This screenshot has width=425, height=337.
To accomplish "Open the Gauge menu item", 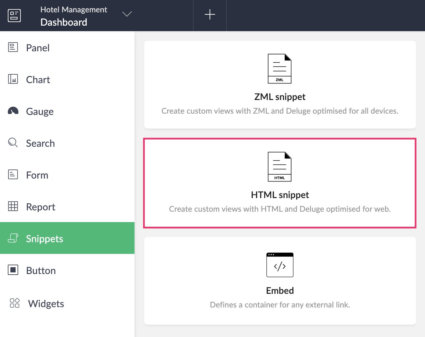I will (67, 111).
